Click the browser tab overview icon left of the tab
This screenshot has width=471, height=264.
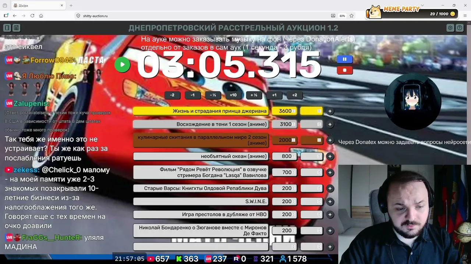click(5, 5)
